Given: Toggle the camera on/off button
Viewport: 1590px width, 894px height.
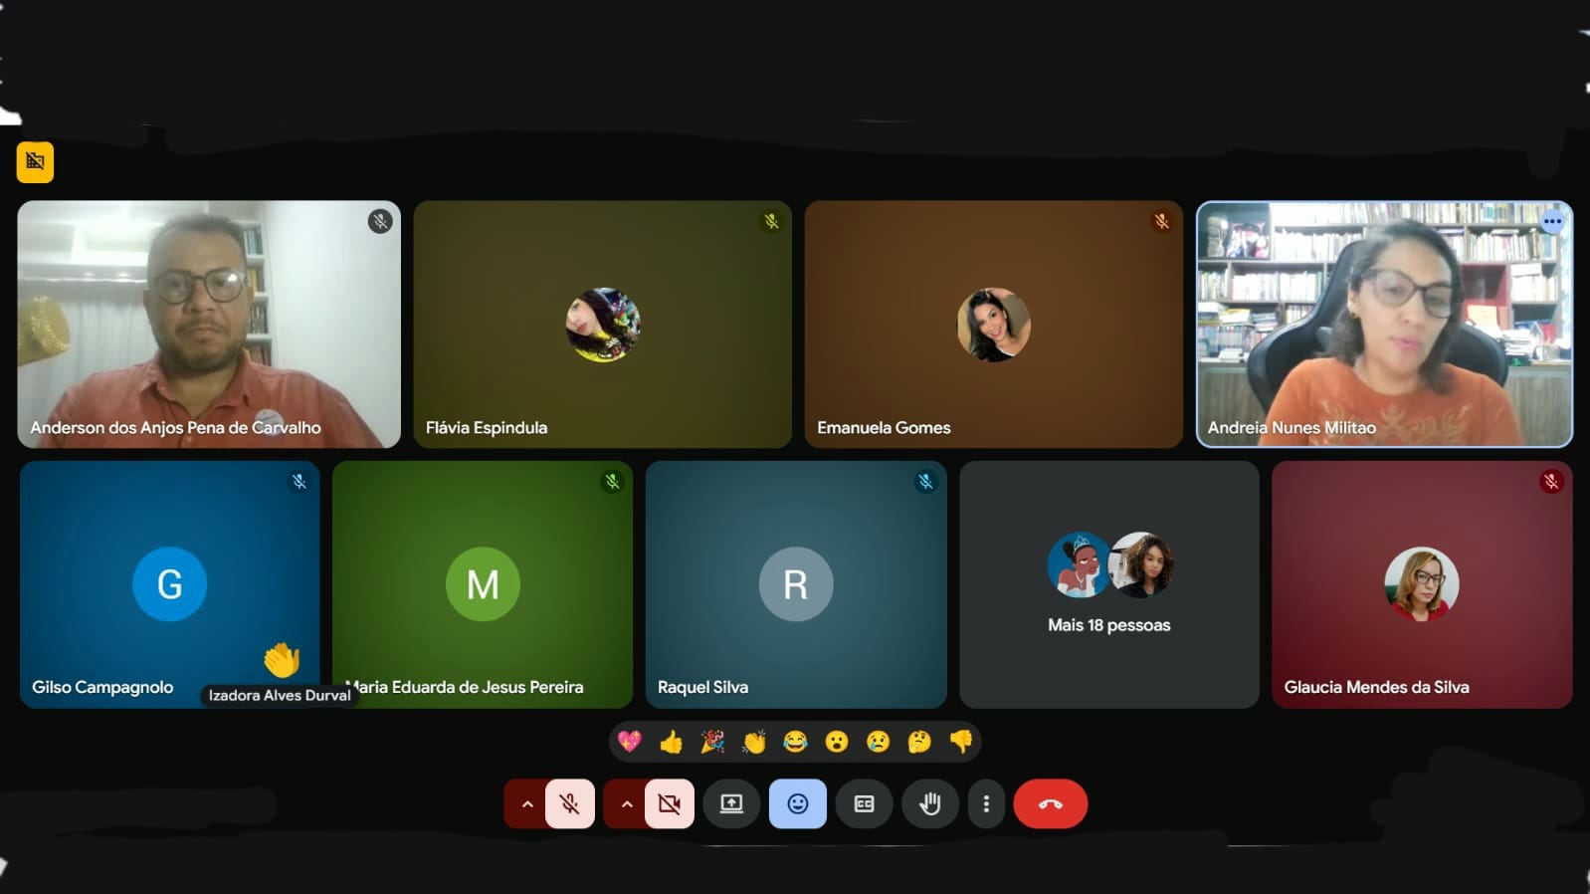Looking at the screenshot, I should 670,803.
